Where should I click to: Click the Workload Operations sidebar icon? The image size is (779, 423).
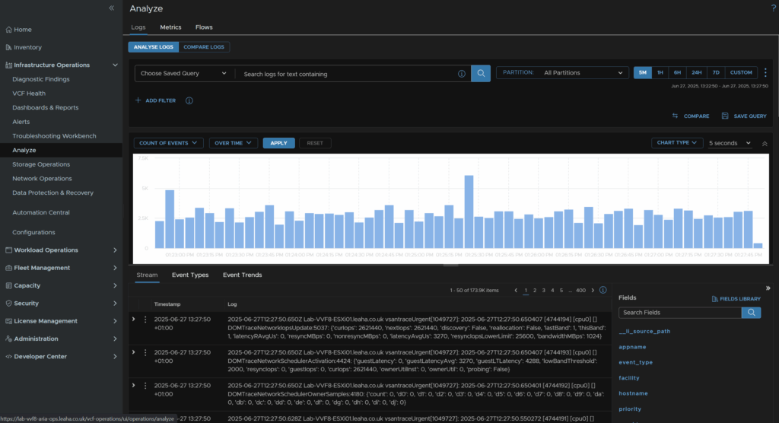point(8,250)
